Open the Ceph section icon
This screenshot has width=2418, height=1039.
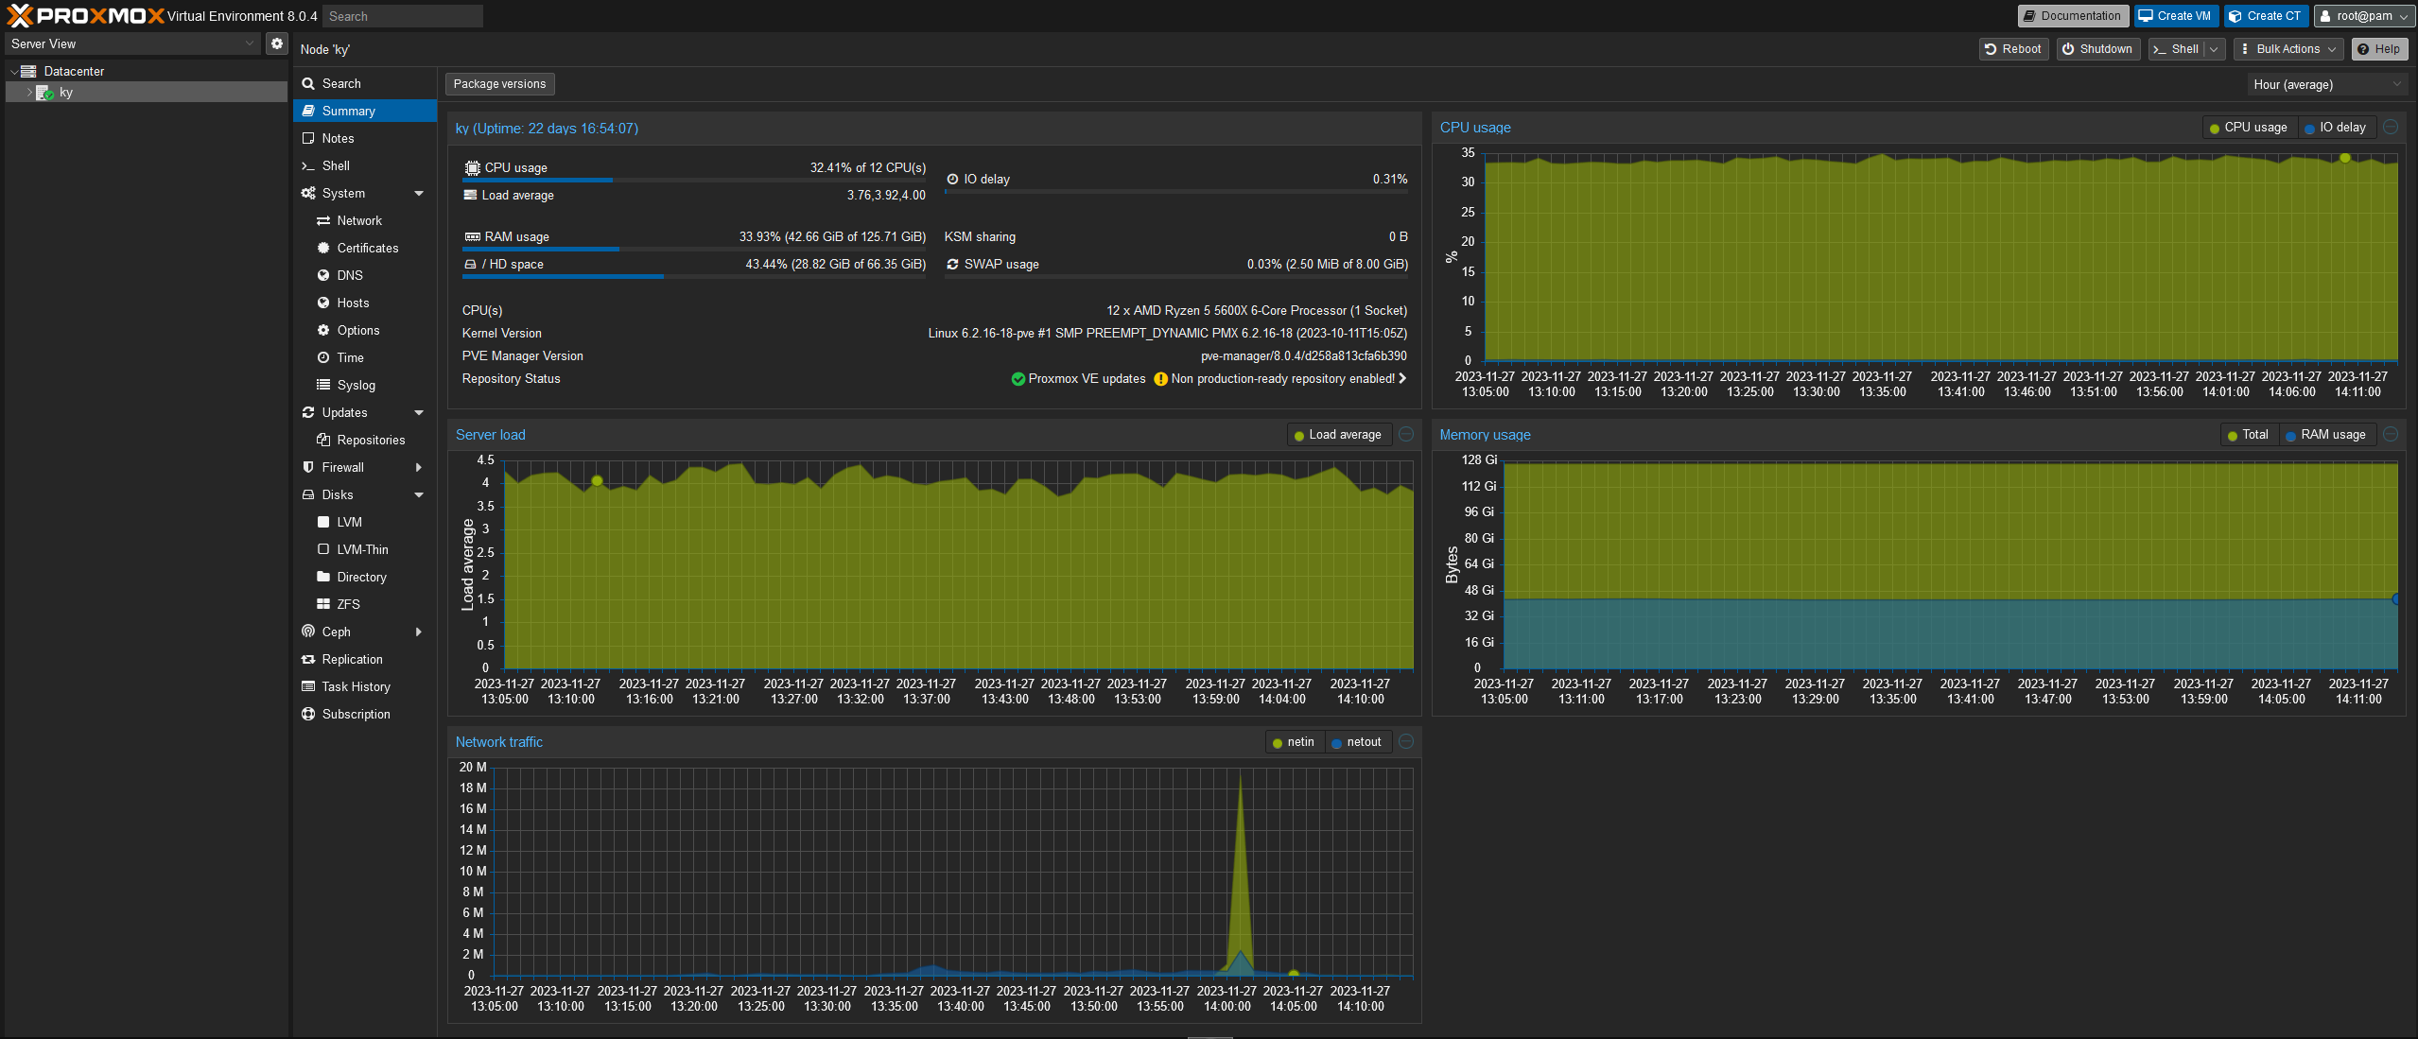(308, 632)
